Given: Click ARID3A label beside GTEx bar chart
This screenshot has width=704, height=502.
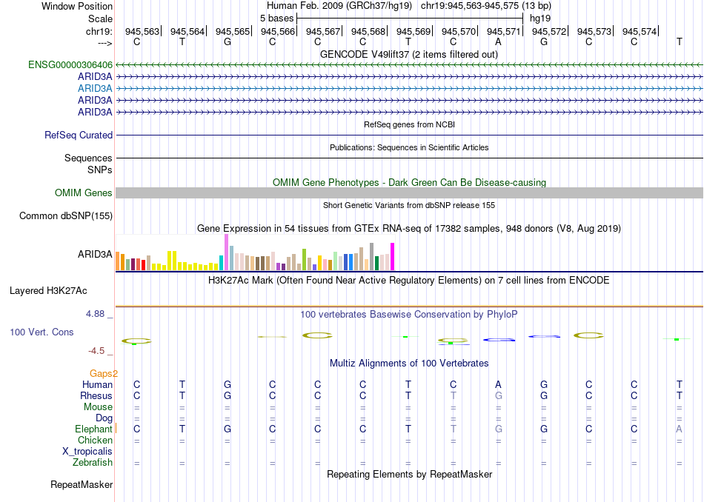Looking at the screenshot, I should point(95,255).
